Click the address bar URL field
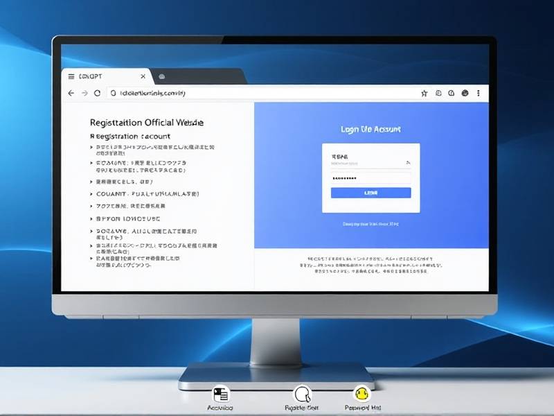Screen dimensions: 554x416 pos(263,93)
